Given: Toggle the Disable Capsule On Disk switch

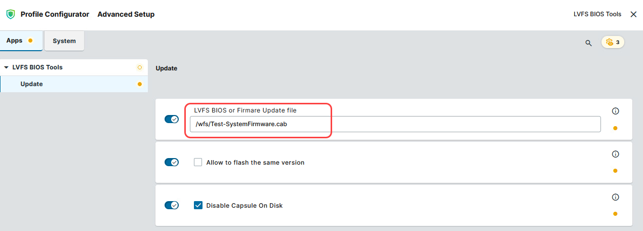Looking at the screenshot, I should pyautogui.click(x=172, y=205).
